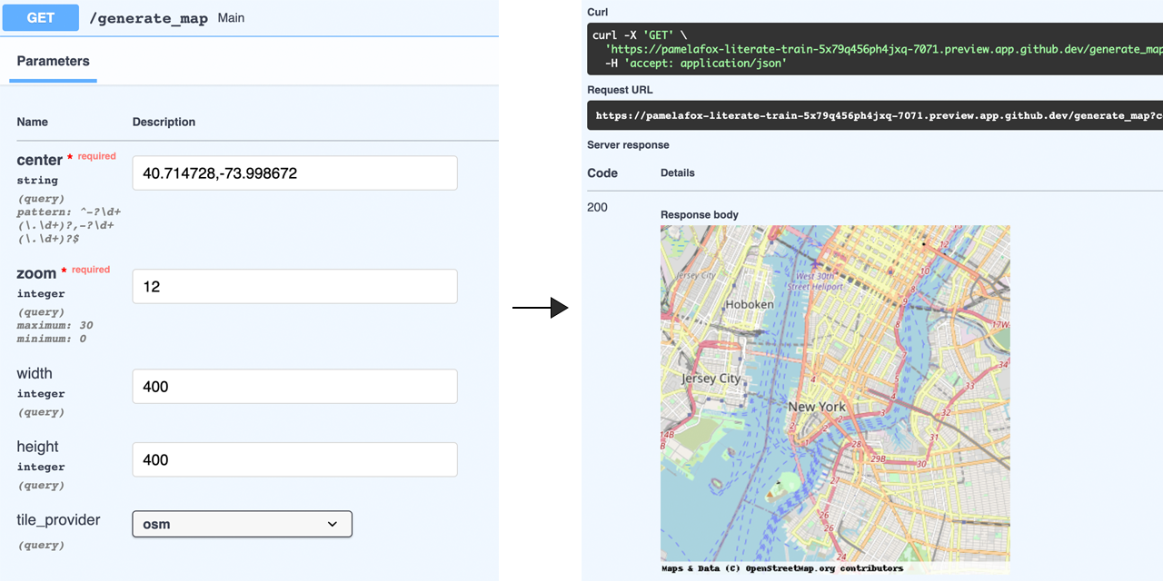Click the center coordinates input field
Viewport: 1163px width, 581px height.
pos(294,173)
